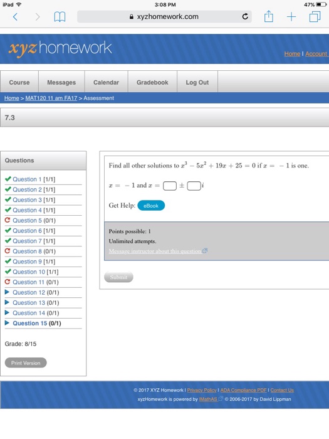Reload the page with the refresh icon
329x439 pixels.
(245, 16)
